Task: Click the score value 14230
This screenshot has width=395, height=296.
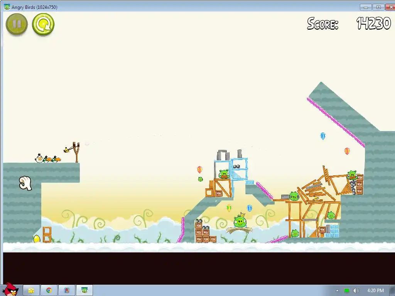Action: coord(373,24)
